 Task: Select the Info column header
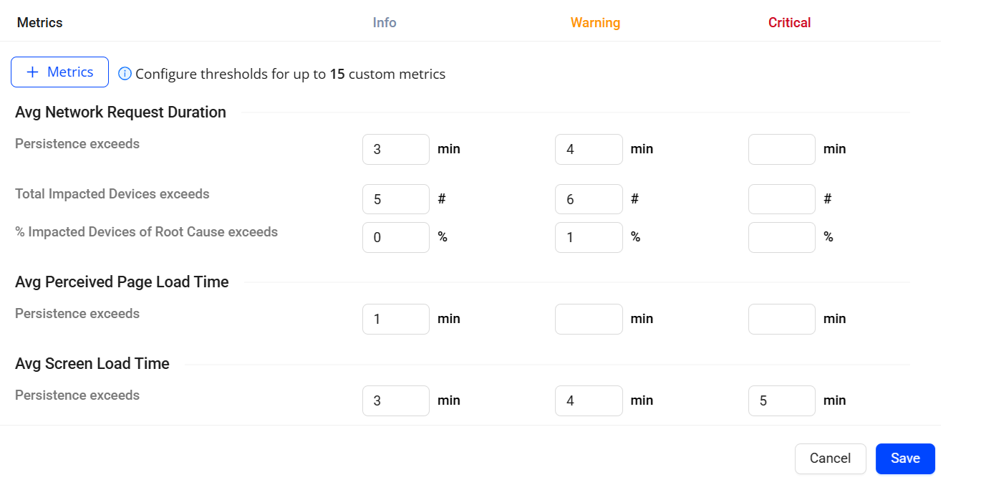pos(385,23)
